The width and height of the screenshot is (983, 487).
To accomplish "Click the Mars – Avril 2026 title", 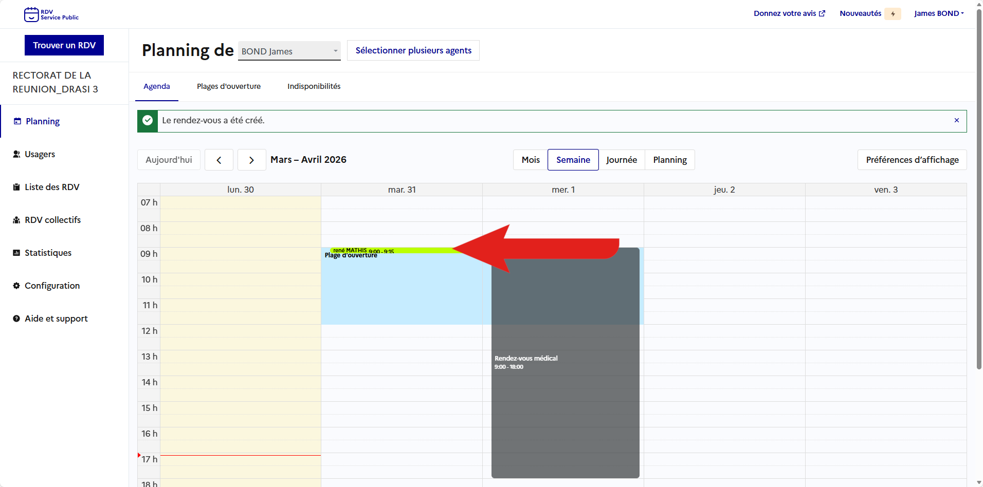I will click(308, 160).
